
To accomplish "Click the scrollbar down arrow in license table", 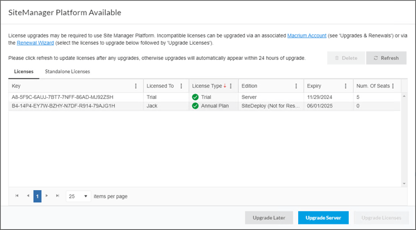I will coord(404,184).
